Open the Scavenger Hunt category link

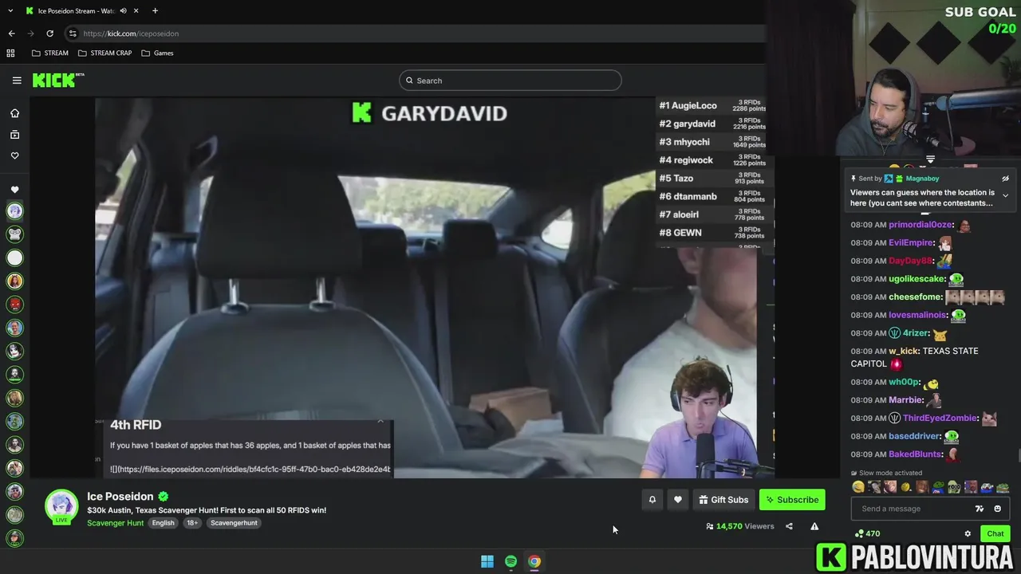pyautogui.click(x=116, y=523)
